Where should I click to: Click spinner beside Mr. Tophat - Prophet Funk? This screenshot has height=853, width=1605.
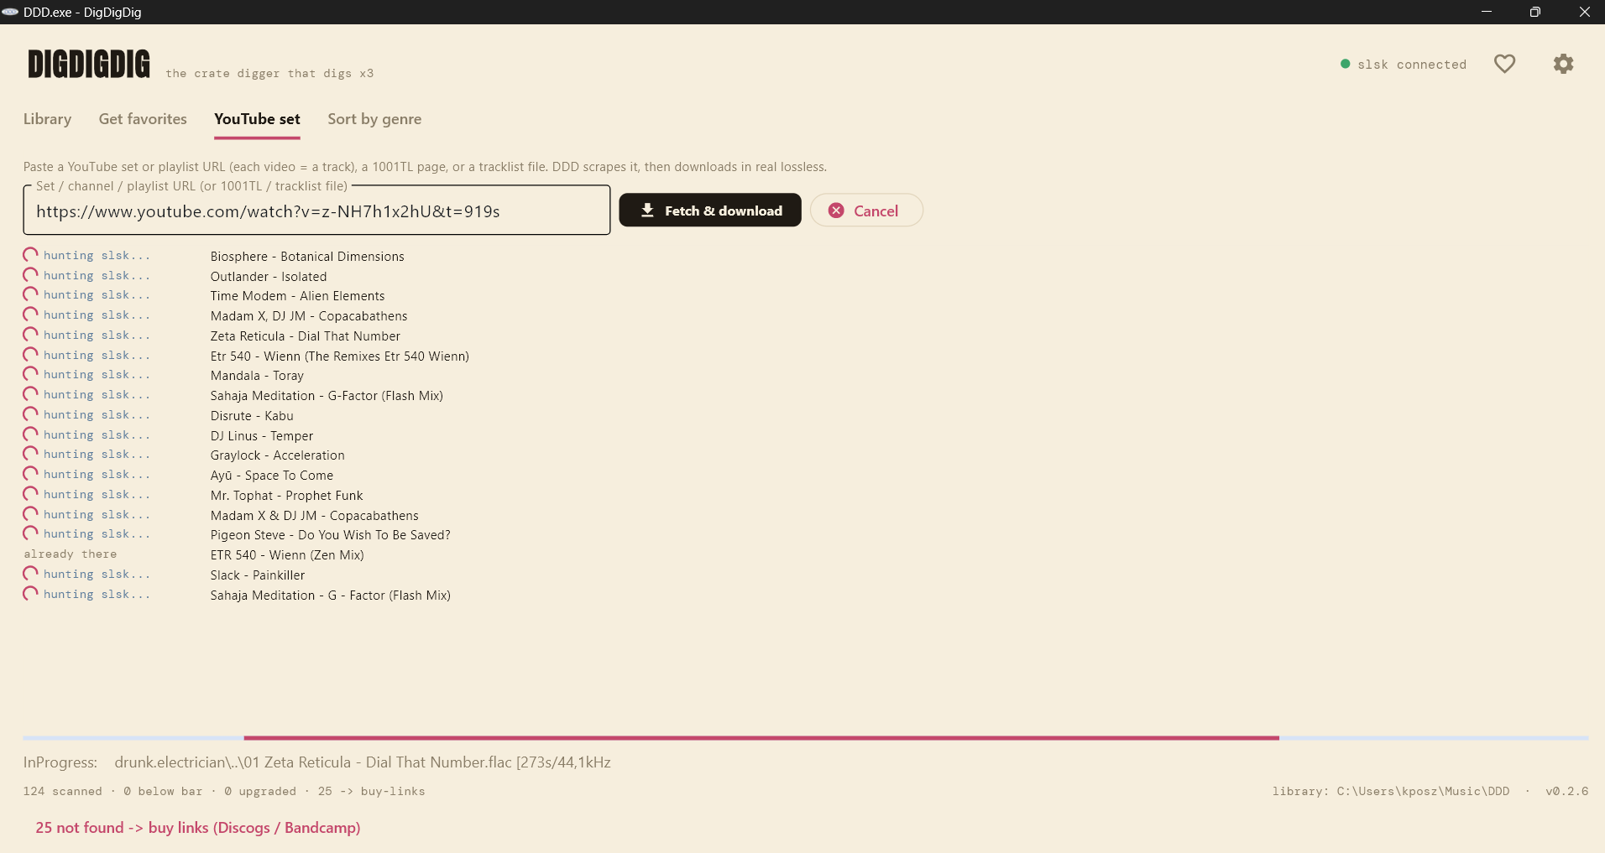31,494
